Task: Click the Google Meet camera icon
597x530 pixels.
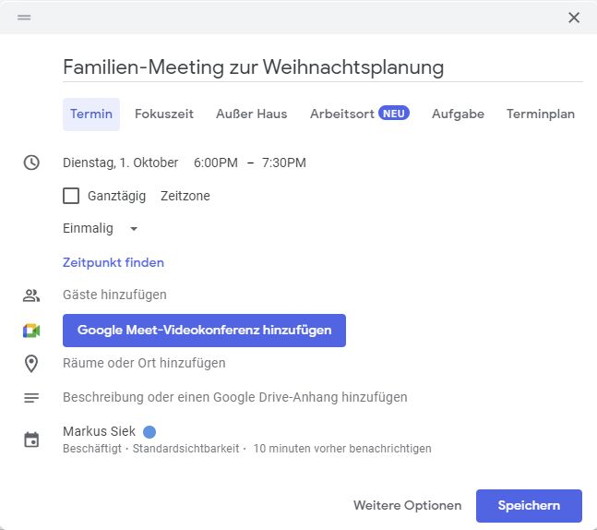Action: (31, 331)
